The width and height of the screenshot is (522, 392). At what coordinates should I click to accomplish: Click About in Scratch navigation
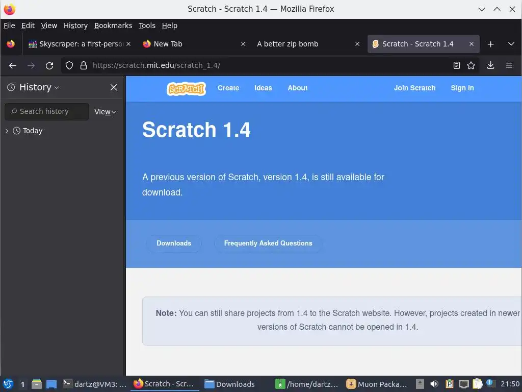(x=298, y=88)
